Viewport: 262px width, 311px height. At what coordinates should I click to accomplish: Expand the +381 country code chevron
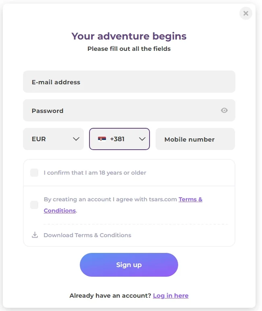[142, 139]
